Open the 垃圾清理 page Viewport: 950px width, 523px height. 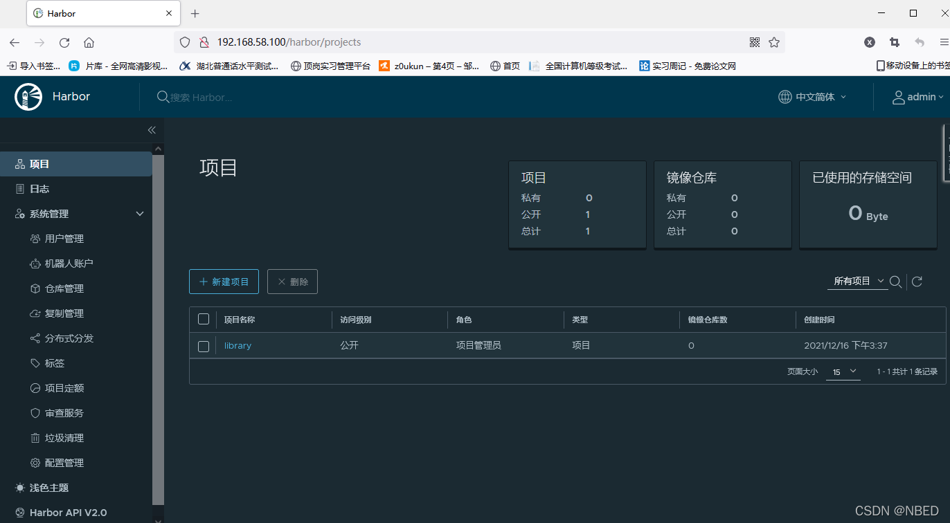pos(61,437)
